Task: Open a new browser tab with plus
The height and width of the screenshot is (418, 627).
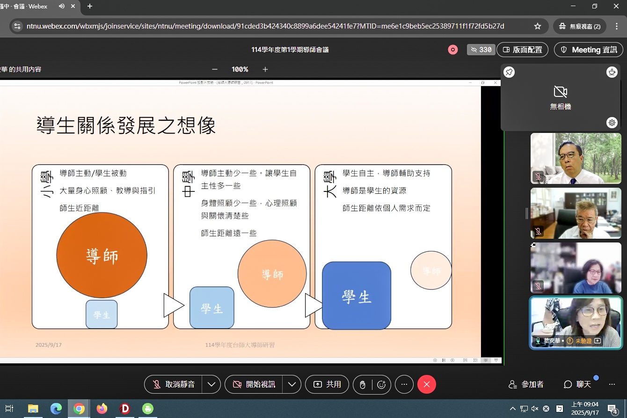Action: 90,6
